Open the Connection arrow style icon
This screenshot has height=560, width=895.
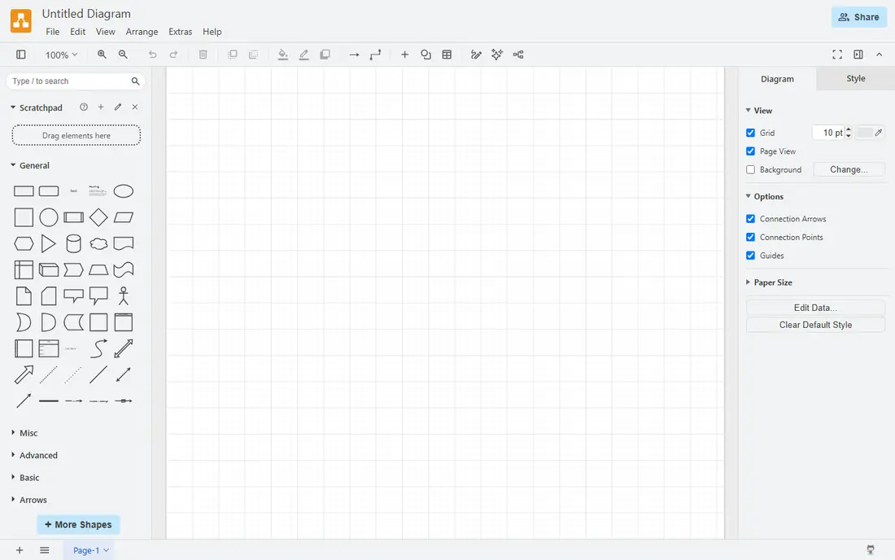(x=354, y=55)
